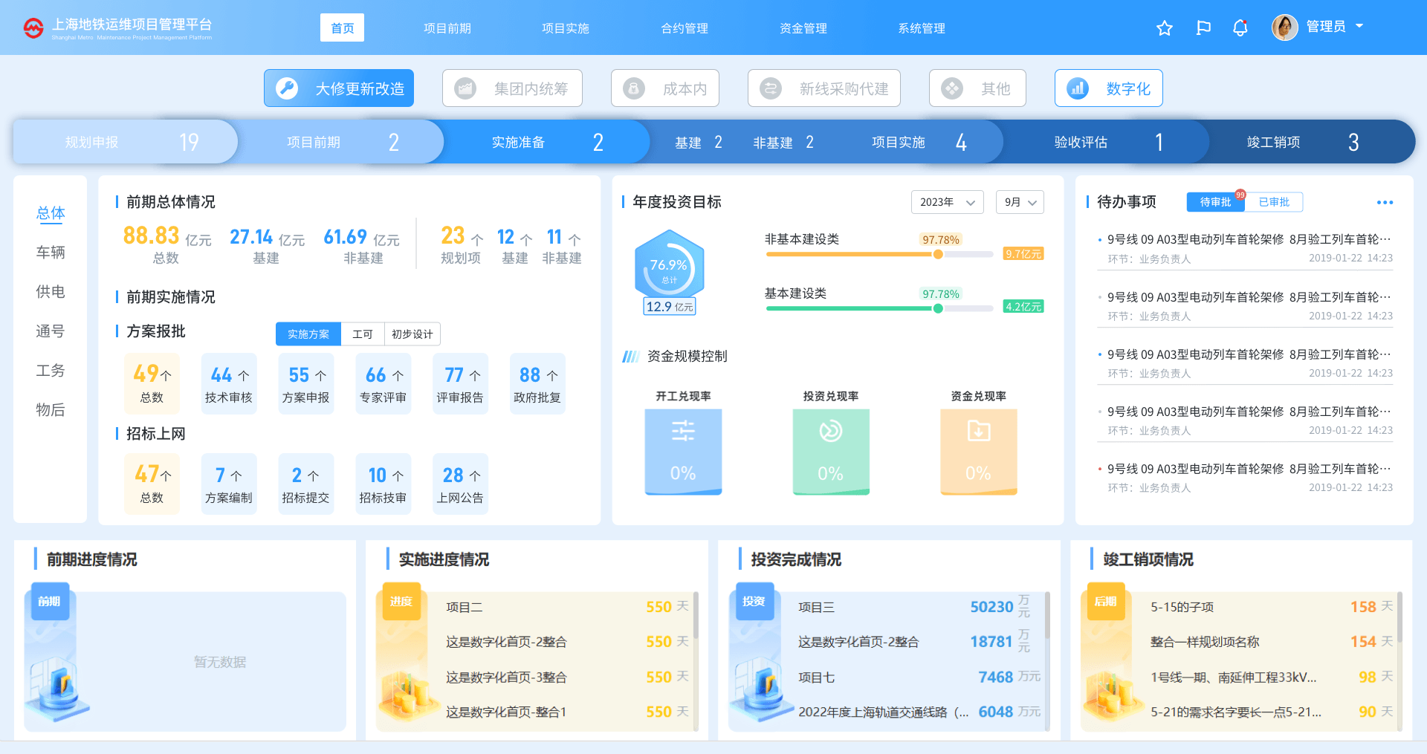The height and width of the screenshot is (754, 1427).
Task: Open the 合约管理 menu
Action: pos(685,28)
